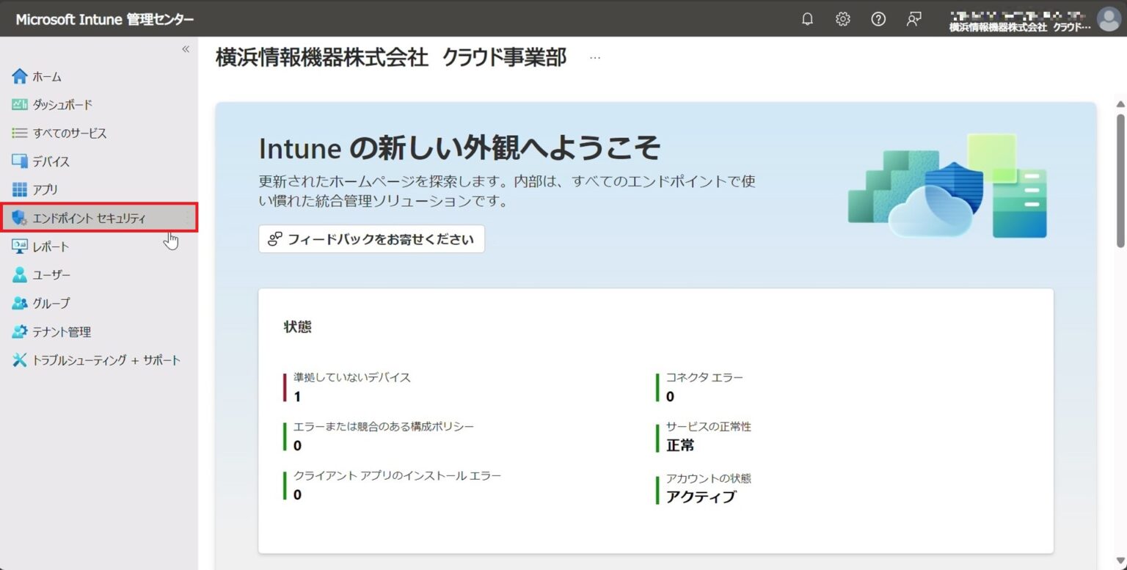Open the ellipsis menu next to the company name
Image resolution: width=1127 pixels, height=570 pixels.
[595, 56]
